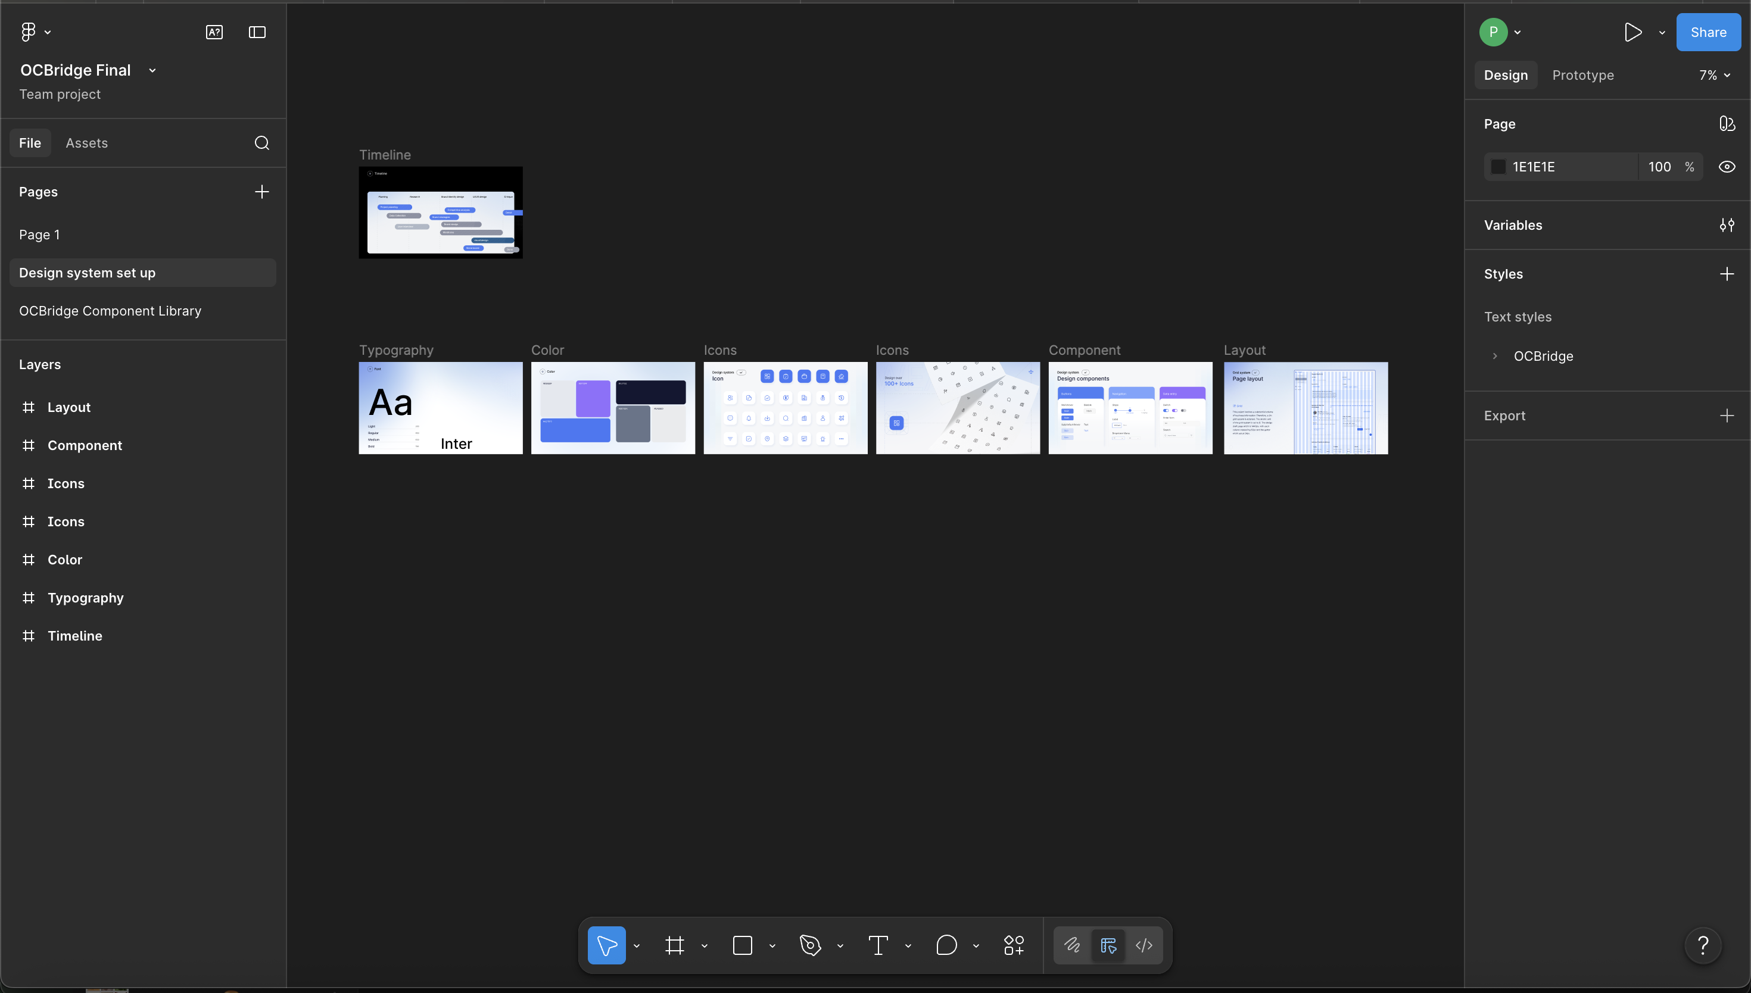Select the Typography frame thumbnail
This screenshot has height=993, width=1751.
[x=441, y=408]
